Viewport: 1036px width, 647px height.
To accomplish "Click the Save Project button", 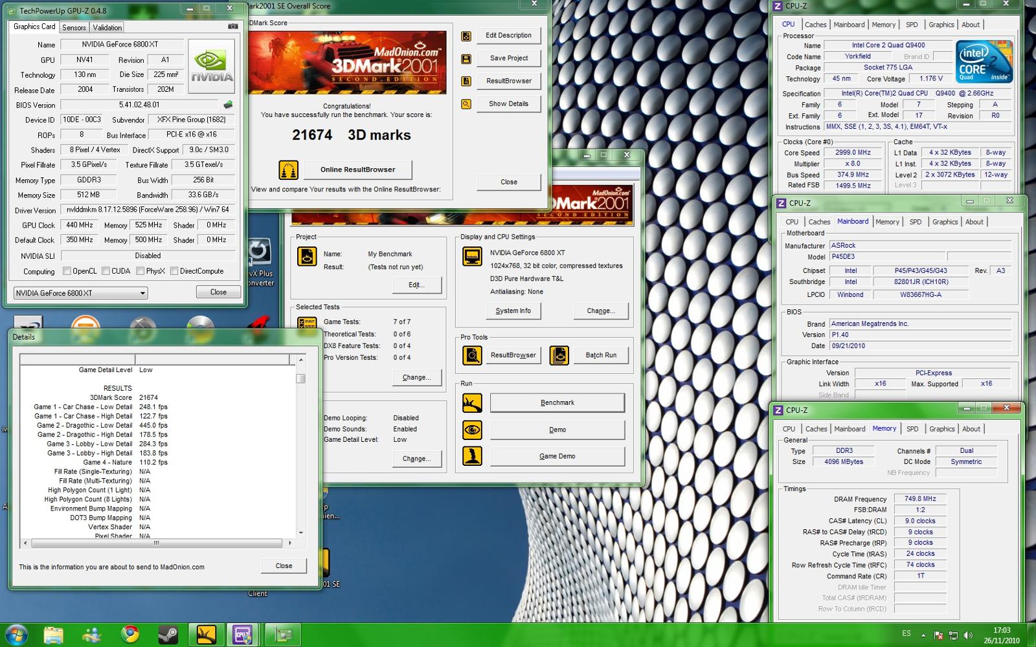I will 508,58.
